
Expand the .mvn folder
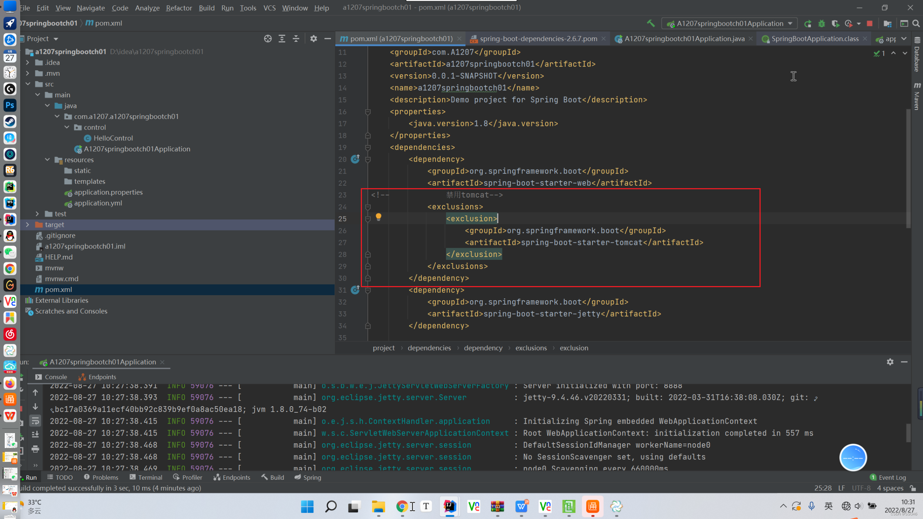click(x=28, y=73)
